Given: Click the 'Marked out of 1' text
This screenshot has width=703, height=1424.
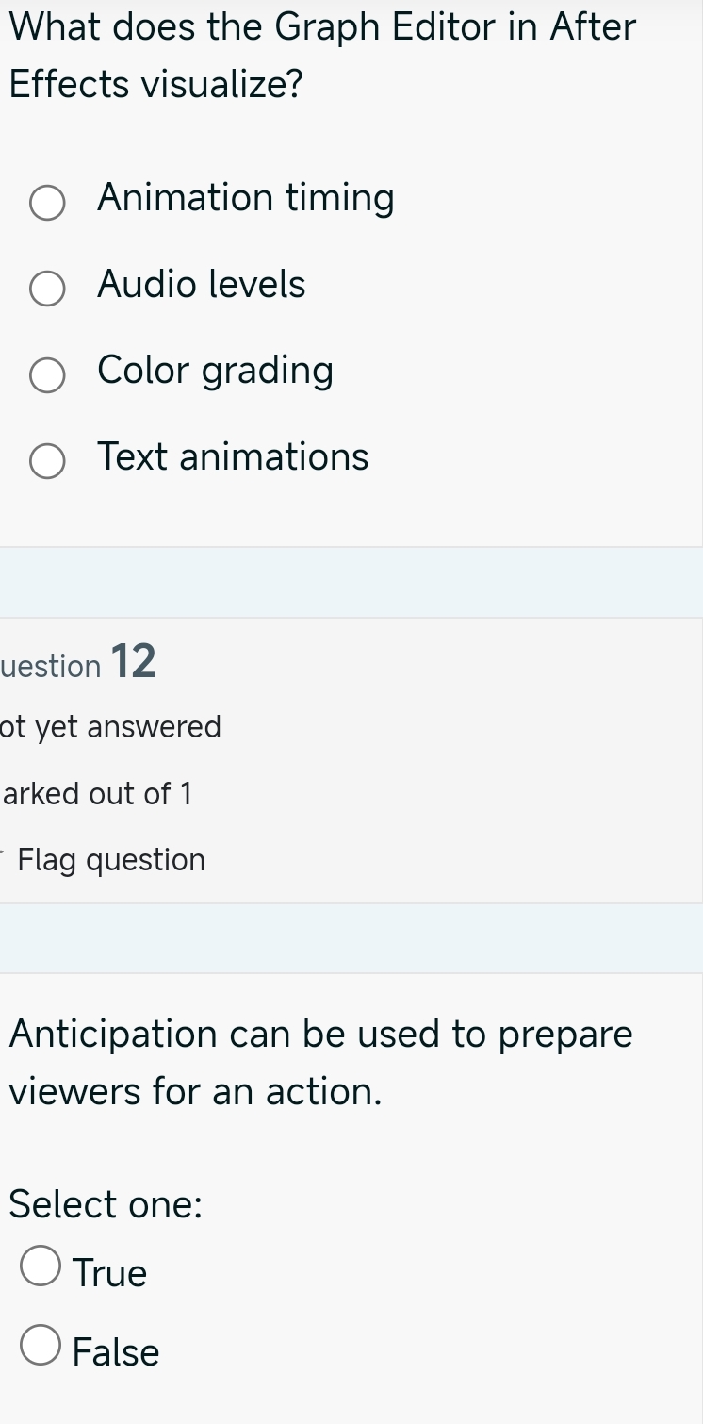Looking at the screenshot, I should coord(97,794).
